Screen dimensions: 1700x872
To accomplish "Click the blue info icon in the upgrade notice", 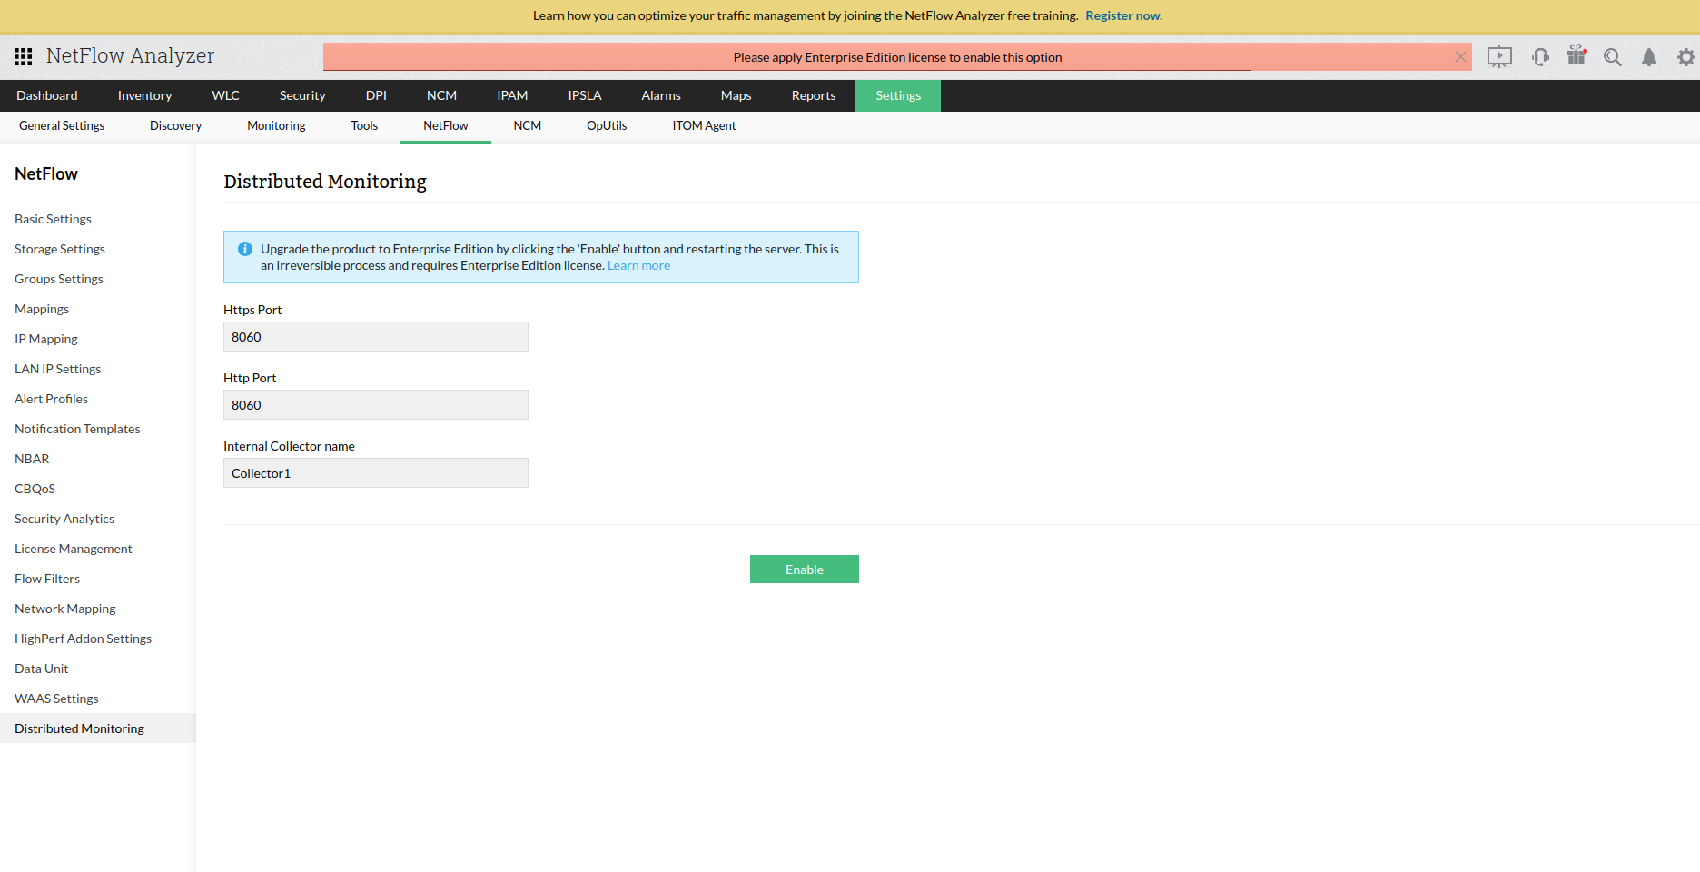I will click(x=244, y=249).
